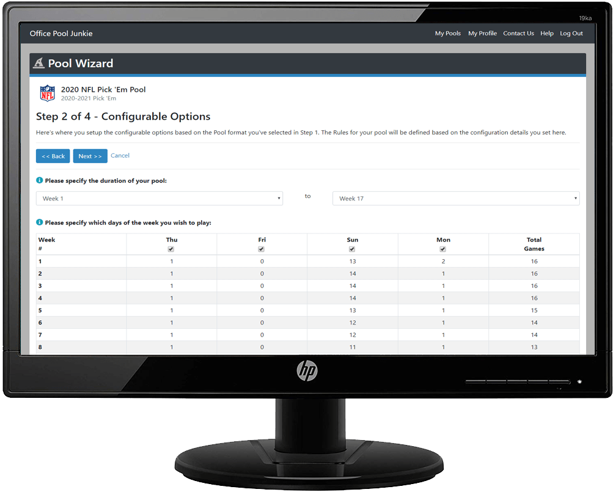The image size is (616, 492).
Task: Click the Cancel link
Action: [x=120, y=155]
